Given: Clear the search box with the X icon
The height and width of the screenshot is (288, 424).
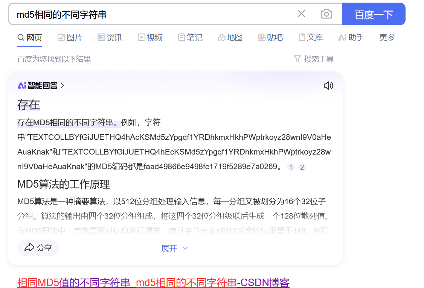Looking at the screenshot, I should [301, 14].
